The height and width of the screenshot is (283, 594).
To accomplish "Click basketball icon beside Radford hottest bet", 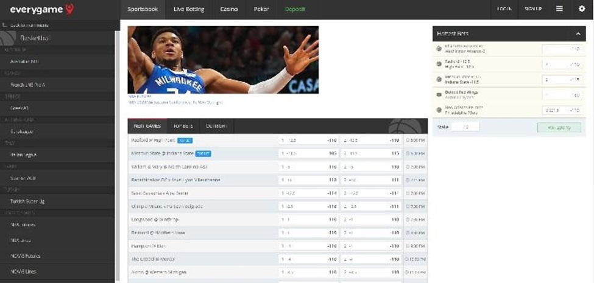I will pos(439,64).
